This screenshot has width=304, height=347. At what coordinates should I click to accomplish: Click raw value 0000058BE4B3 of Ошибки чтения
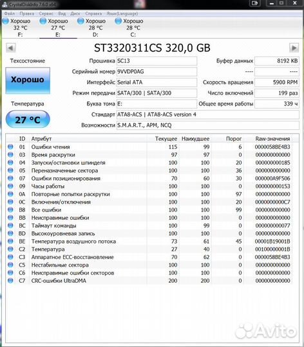click(272, 147)
